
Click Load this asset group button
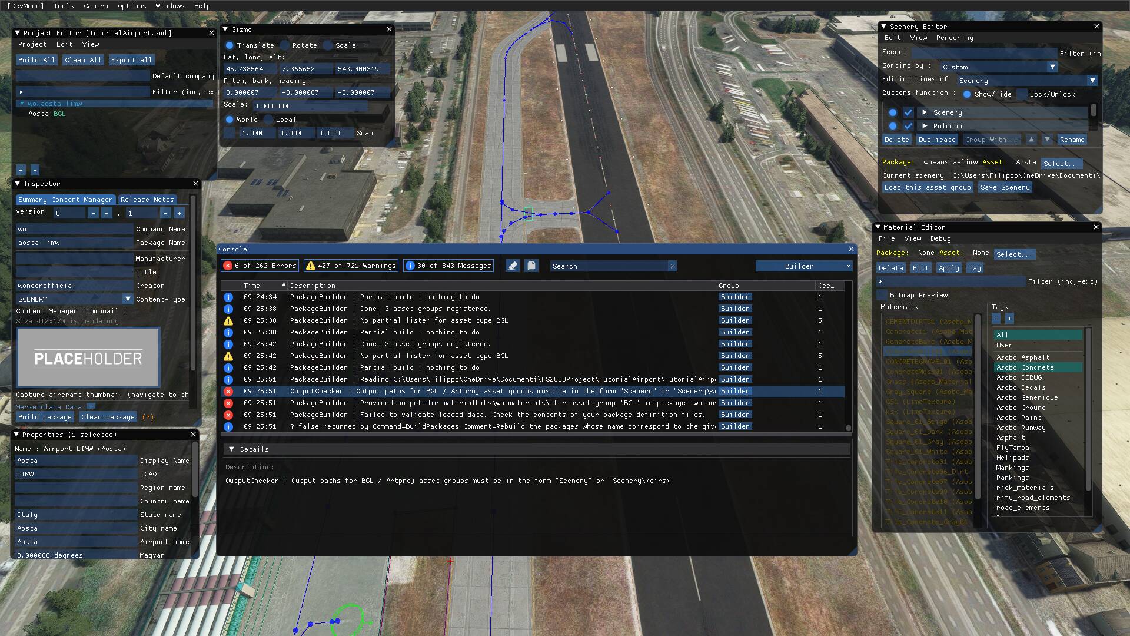click(x=928, y=187)
